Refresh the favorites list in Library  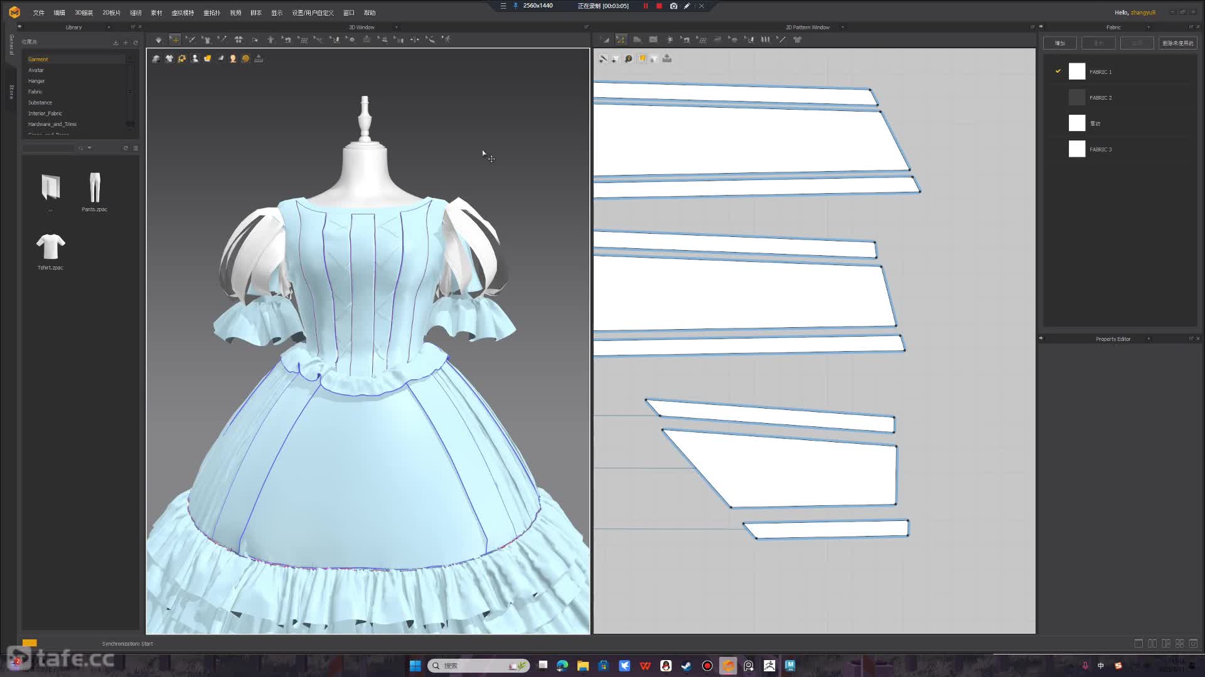pos(136,43)
